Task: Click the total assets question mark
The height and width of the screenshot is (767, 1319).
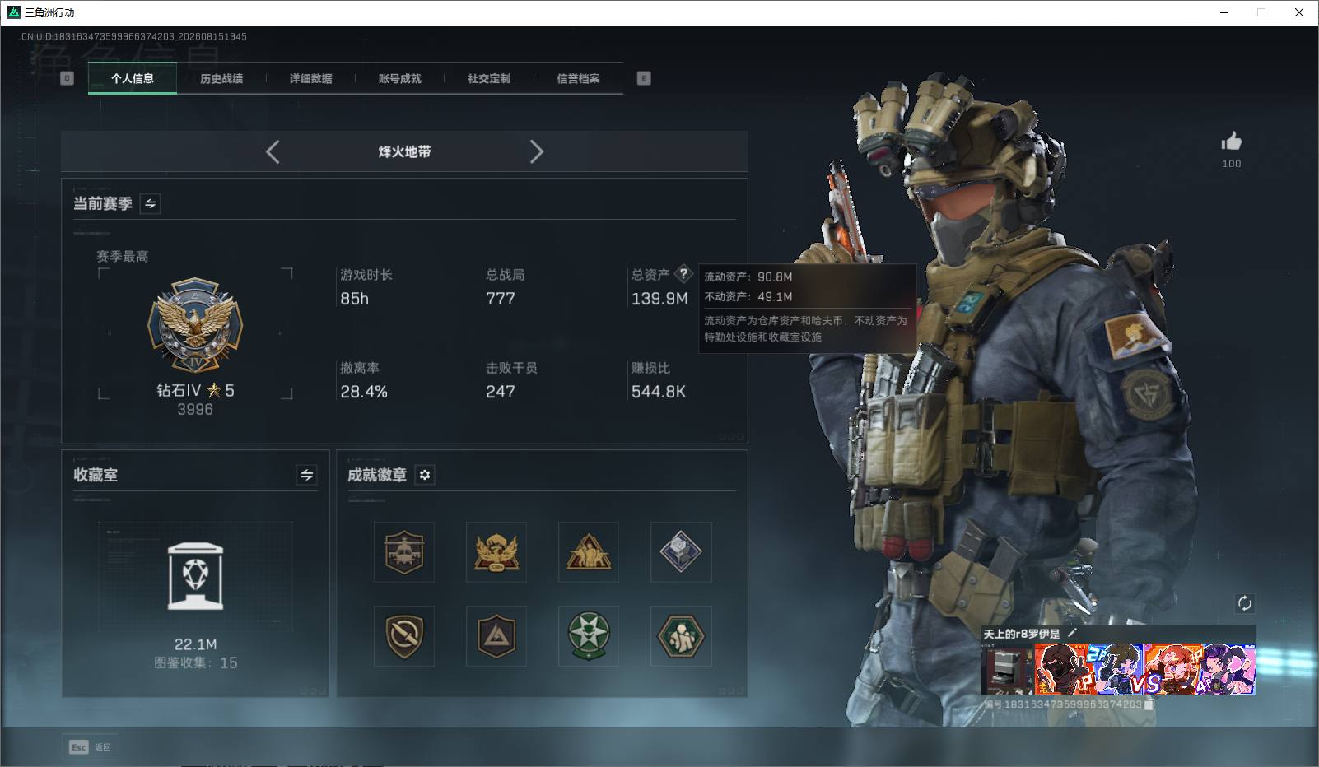Action: click(x=683, y=274)
